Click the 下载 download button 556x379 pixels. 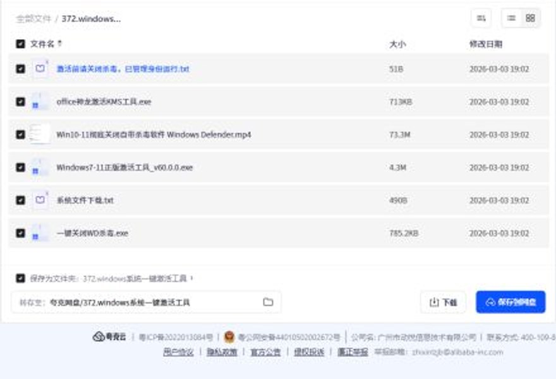(443, 302)
